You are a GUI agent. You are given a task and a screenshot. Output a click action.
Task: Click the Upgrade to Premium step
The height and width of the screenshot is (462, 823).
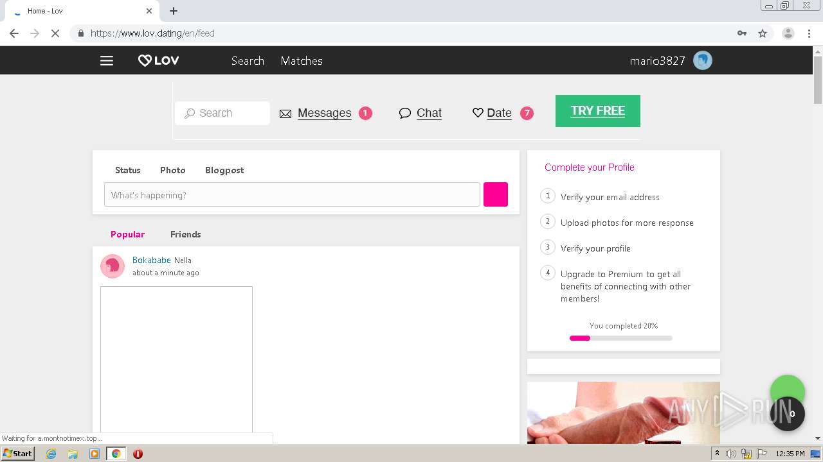coord(626,286)
